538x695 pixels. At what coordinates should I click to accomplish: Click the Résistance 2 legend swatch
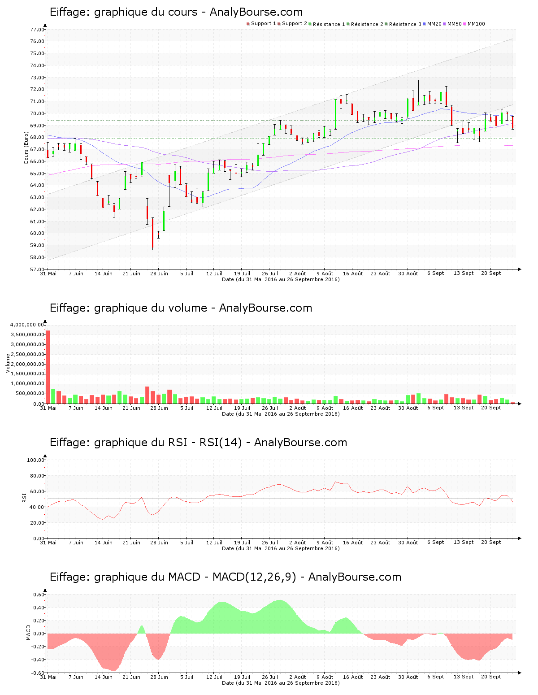pyautogui.click(x=348, y=24)
